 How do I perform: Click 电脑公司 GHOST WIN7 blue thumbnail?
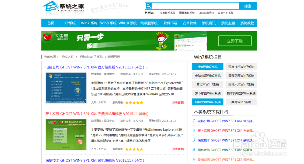point(66,88)
